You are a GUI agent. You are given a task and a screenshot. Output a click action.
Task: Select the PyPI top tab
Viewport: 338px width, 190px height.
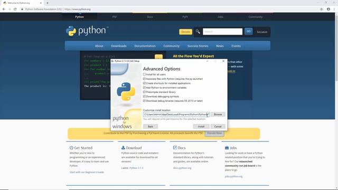click(x=185, y=17)
